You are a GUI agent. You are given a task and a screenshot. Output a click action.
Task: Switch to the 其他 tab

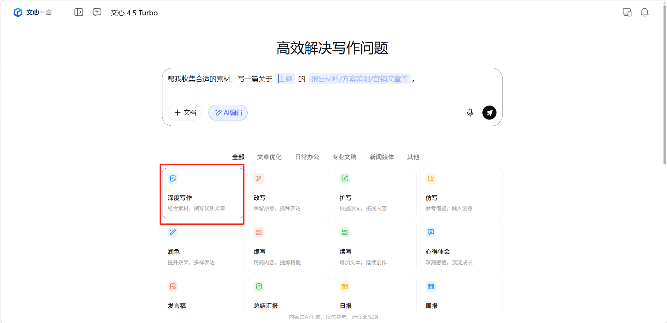[413, 157]
